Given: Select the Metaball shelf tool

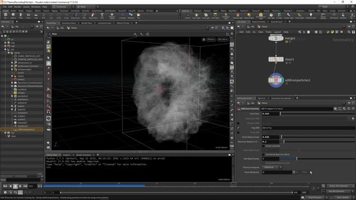Looking at the screenshot, I should (131, 16).
